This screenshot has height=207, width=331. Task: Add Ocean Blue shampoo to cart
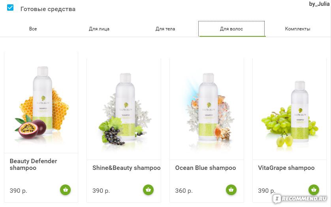[x=231, y=190]
